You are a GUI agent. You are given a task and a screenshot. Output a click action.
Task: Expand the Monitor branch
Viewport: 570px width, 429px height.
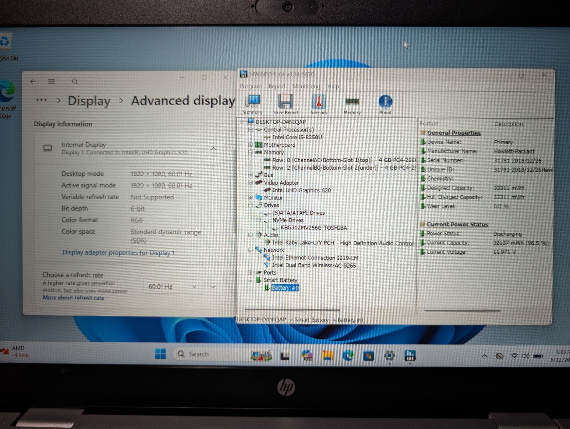tap(250, 197)
